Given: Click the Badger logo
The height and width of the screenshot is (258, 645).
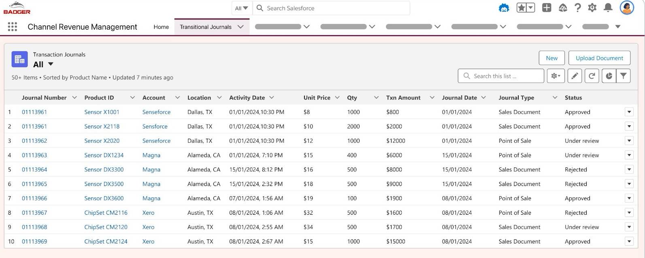Looking at the screenshot, I should [x=17, y=8].
